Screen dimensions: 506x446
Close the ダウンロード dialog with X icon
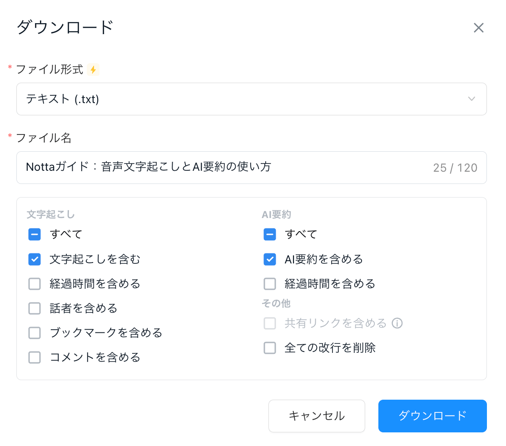479,28
